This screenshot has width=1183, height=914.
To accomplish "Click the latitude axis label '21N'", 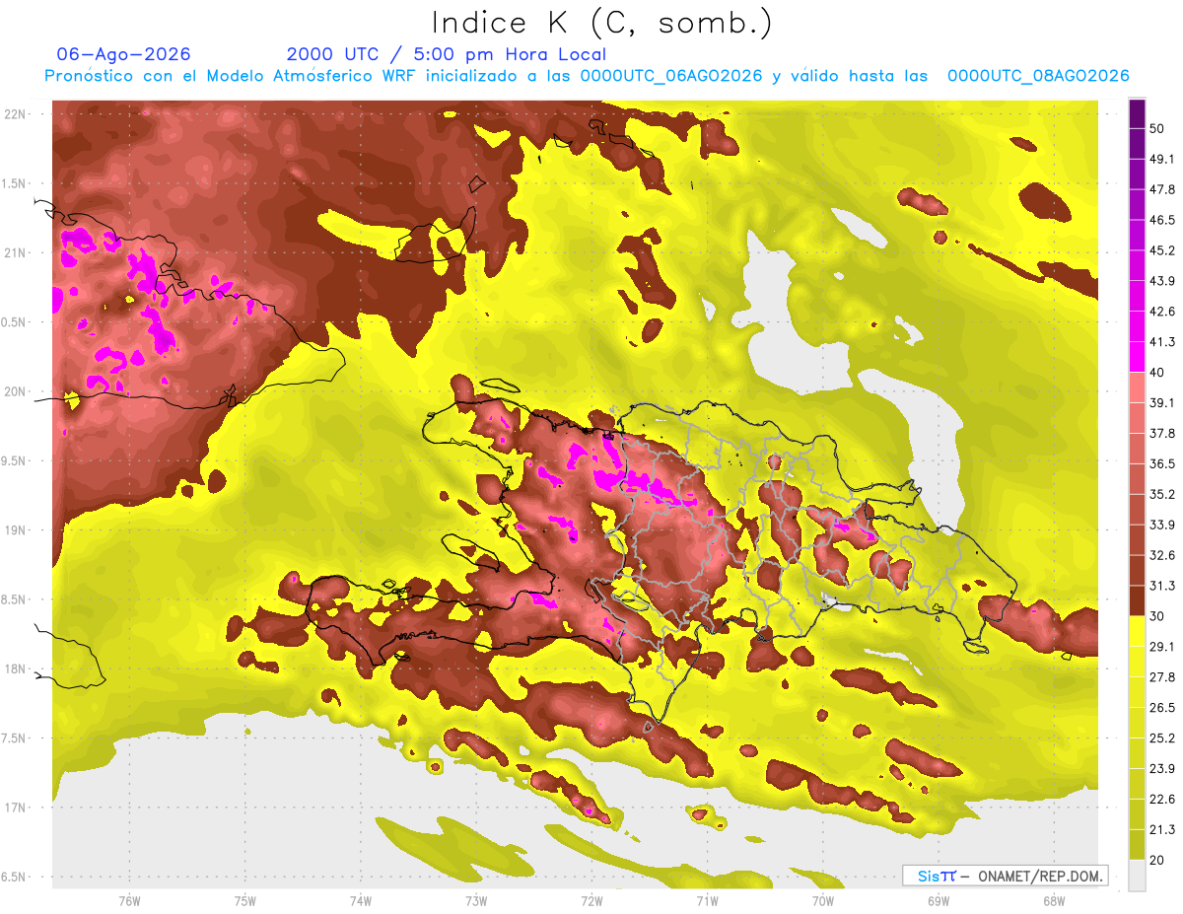I will 17,252.
